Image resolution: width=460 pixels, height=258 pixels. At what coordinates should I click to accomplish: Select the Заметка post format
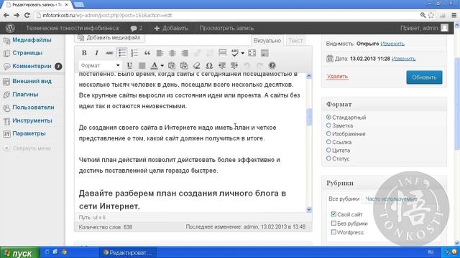(328, 125)
